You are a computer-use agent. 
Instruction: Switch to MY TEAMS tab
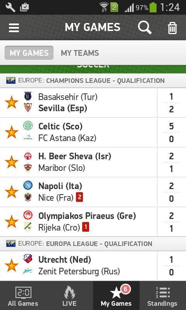(x=80, y=53)
